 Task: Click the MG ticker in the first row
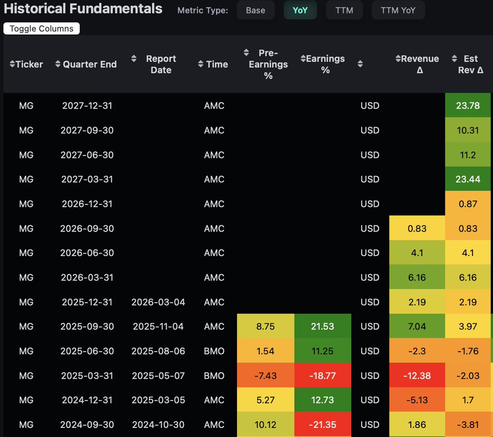point(26,105)
